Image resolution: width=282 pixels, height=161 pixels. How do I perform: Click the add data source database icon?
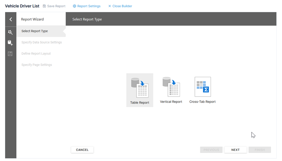10,43
